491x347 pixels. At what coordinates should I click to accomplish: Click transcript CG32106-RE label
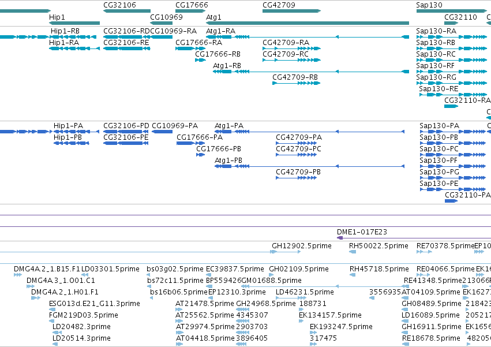coord(126,43)
